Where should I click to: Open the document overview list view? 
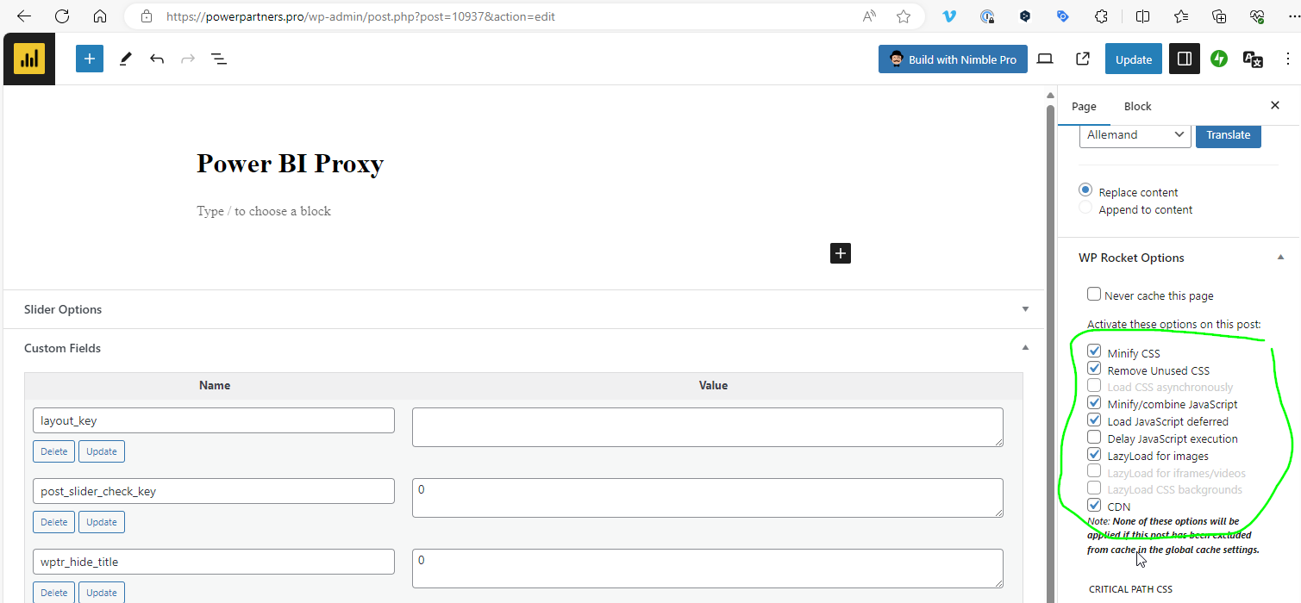pos(219,59)
